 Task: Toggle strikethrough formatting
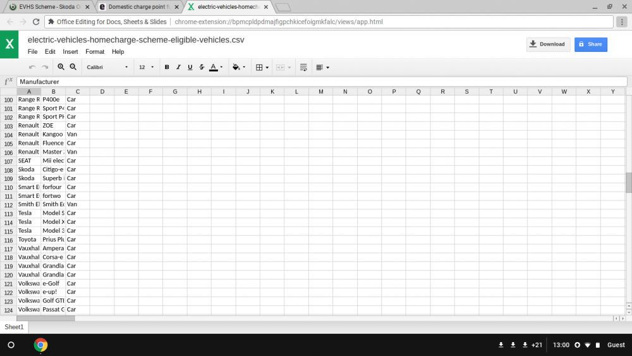coord(202,67)
